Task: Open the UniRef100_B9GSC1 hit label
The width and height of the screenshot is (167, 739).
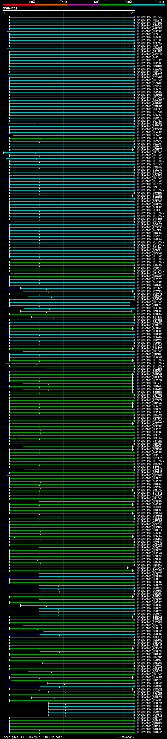Action: (150, 25)
